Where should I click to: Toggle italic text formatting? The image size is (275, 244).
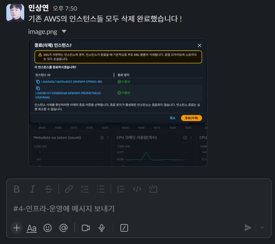pos(33,189)
